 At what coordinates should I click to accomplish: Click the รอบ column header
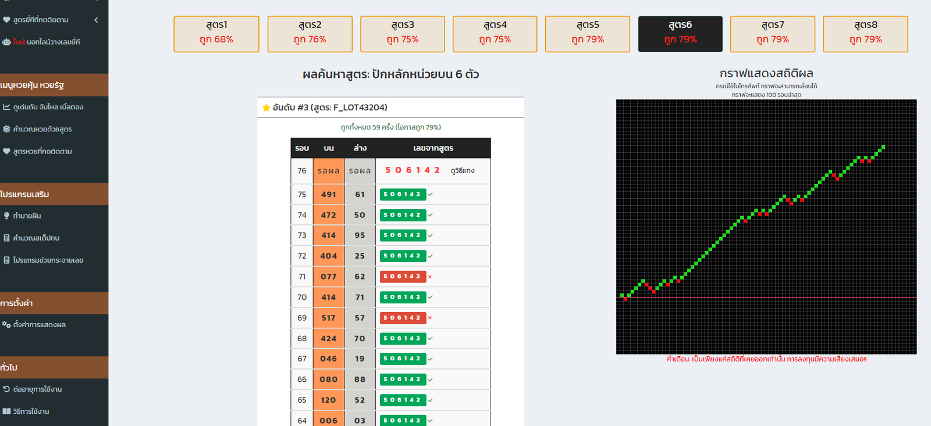pyautogui.click(x=302, y=148)
